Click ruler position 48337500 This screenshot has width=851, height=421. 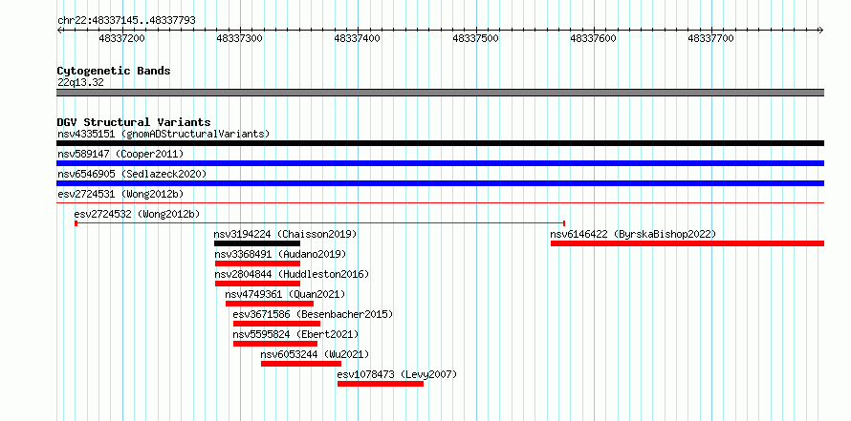coord(475,38)
